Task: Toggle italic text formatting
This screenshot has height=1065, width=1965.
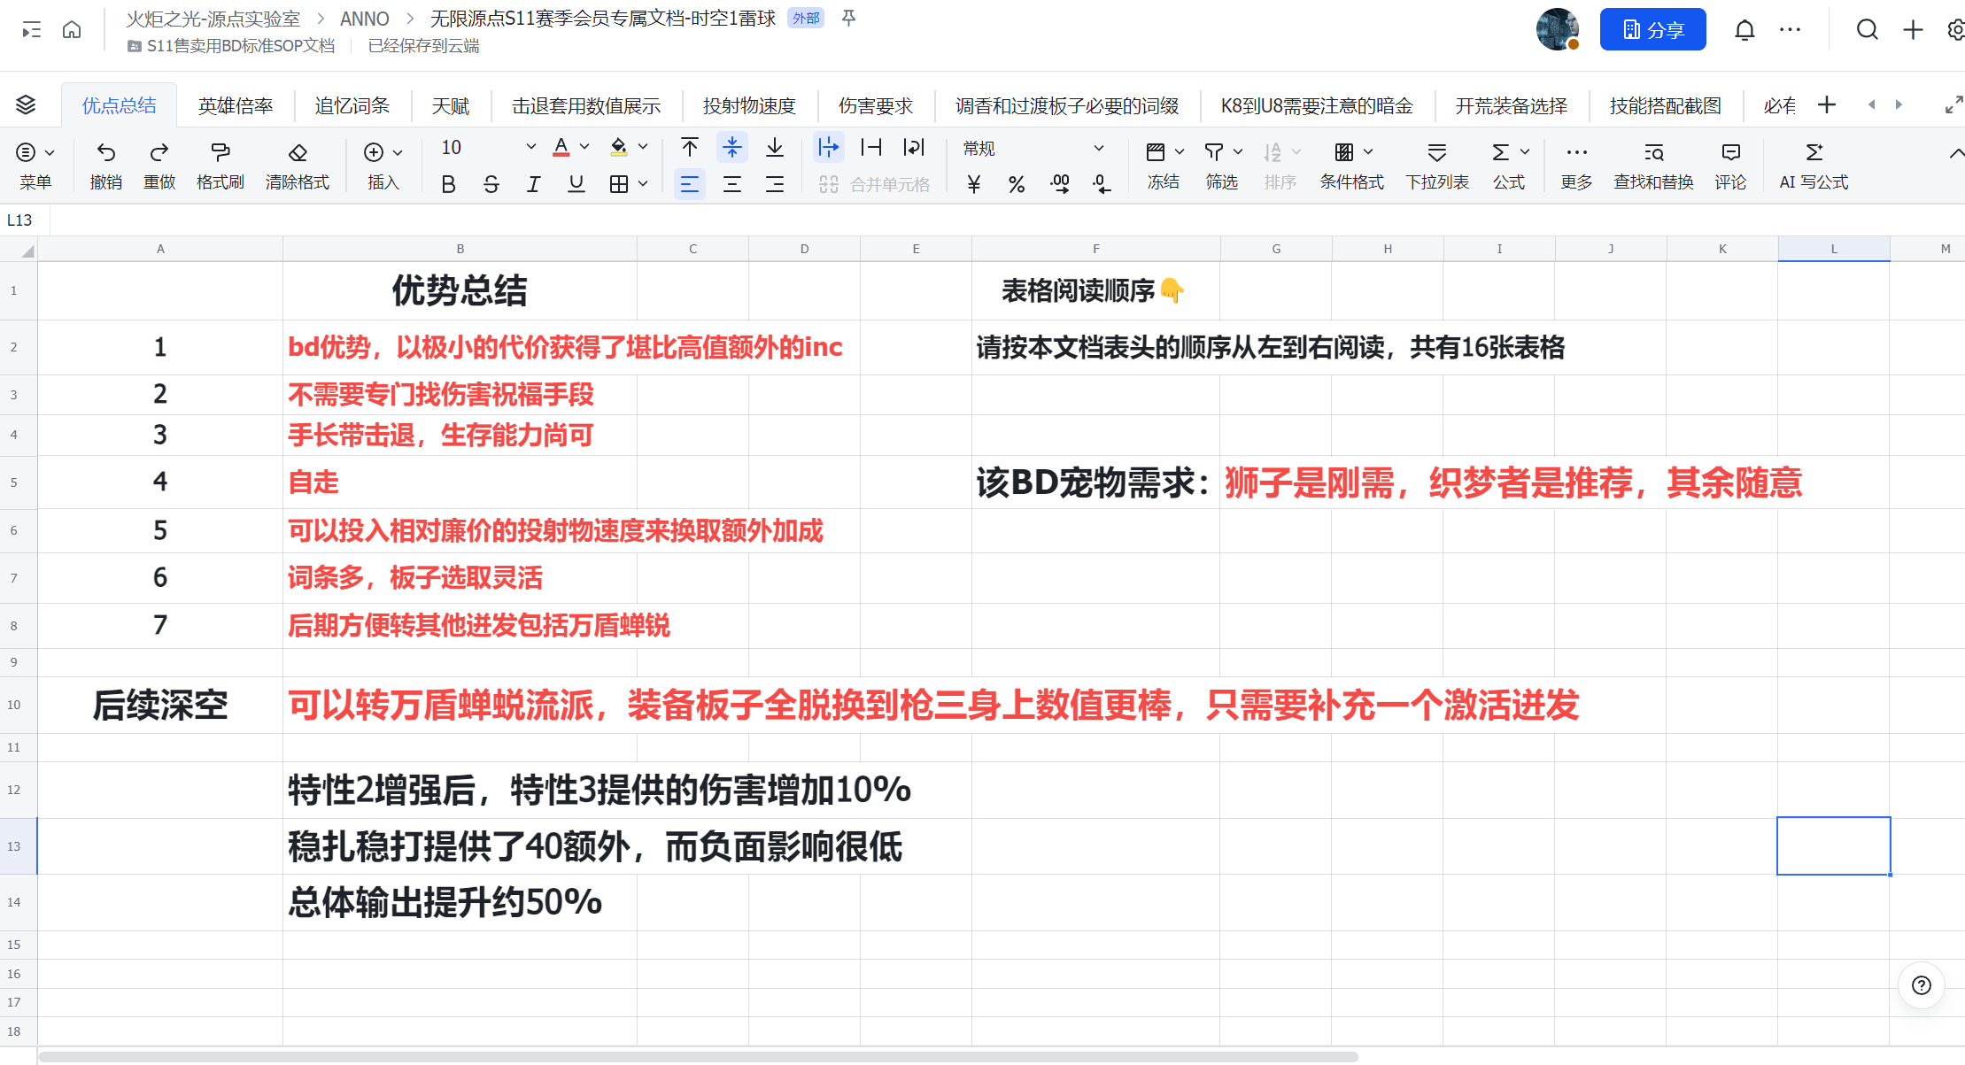Action: (533, 184)
